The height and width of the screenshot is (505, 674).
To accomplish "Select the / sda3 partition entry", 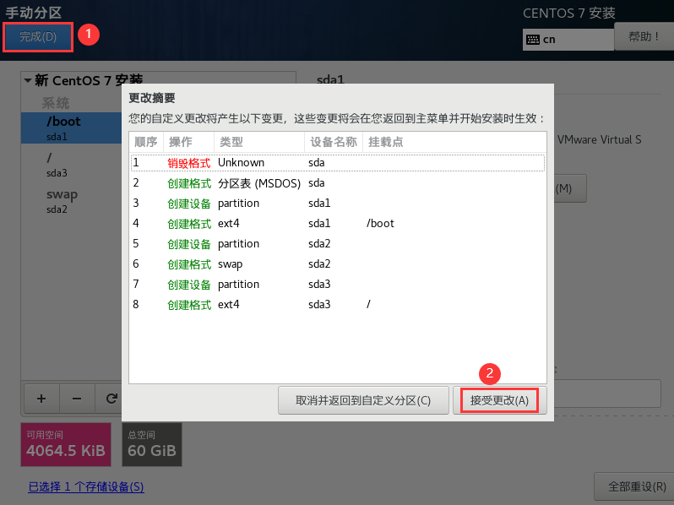I will point(71,165).
